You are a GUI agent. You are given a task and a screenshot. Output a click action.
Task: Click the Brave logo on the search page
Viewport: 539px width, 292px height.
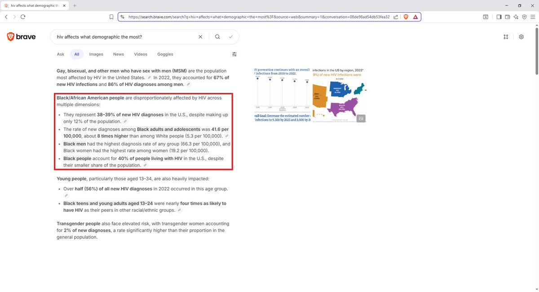[x=21, y=37]
